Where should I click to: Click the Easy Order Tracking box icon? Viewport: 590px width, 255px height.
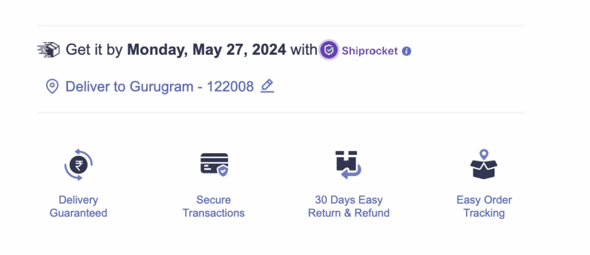point(484,164)
